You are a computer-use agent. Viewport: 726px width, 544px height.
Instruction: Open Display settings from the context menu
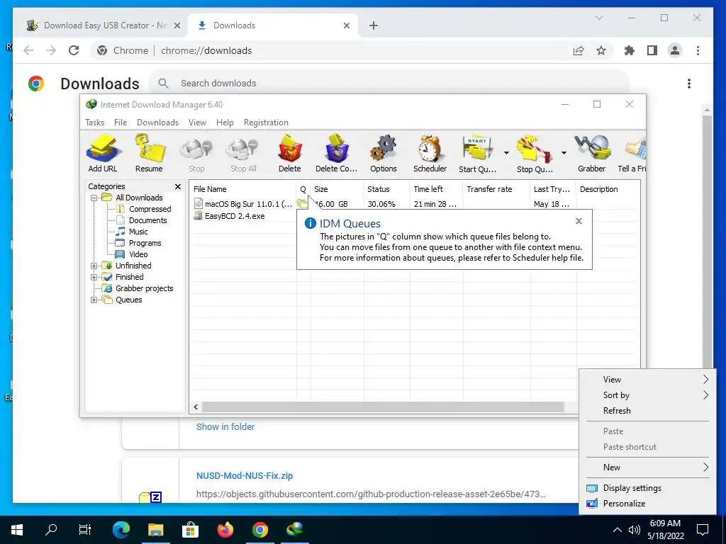click(x=647, y=488)
